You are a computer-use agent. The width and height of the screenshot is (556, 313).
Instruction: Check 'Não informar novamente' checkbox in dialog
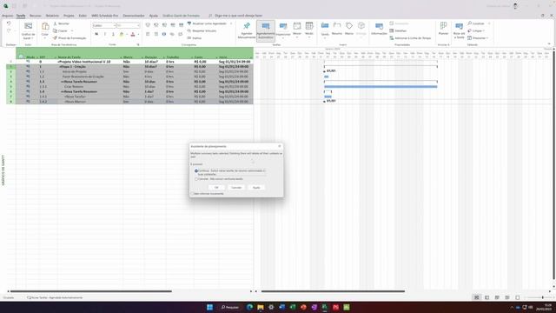tap(192, 194)
